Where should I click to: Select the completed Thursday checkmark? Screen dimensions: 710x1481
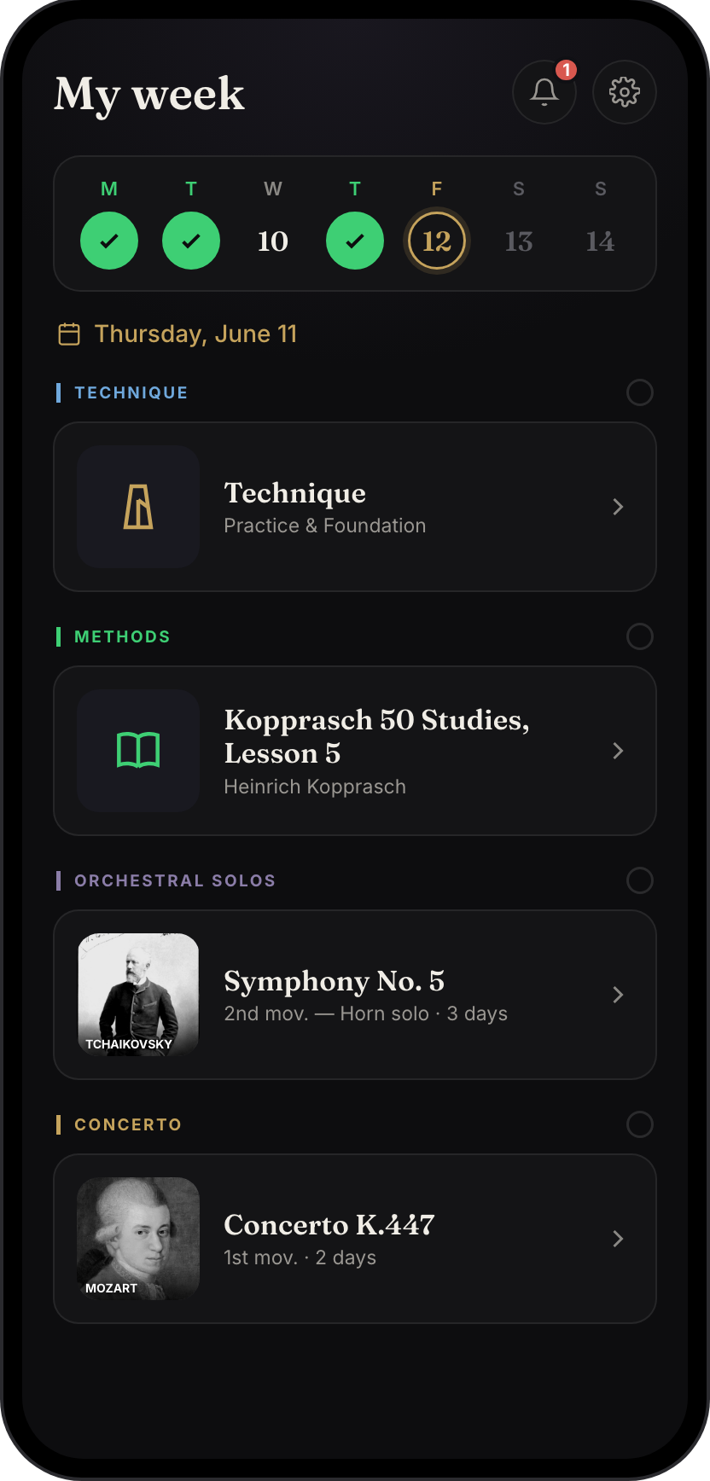(355, 241)
